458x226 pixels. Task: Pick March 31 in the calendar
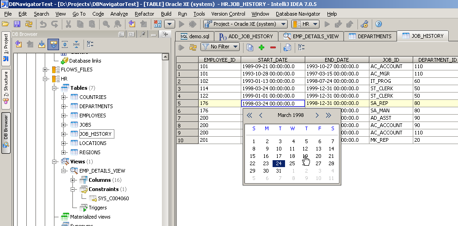coord(279,171)
